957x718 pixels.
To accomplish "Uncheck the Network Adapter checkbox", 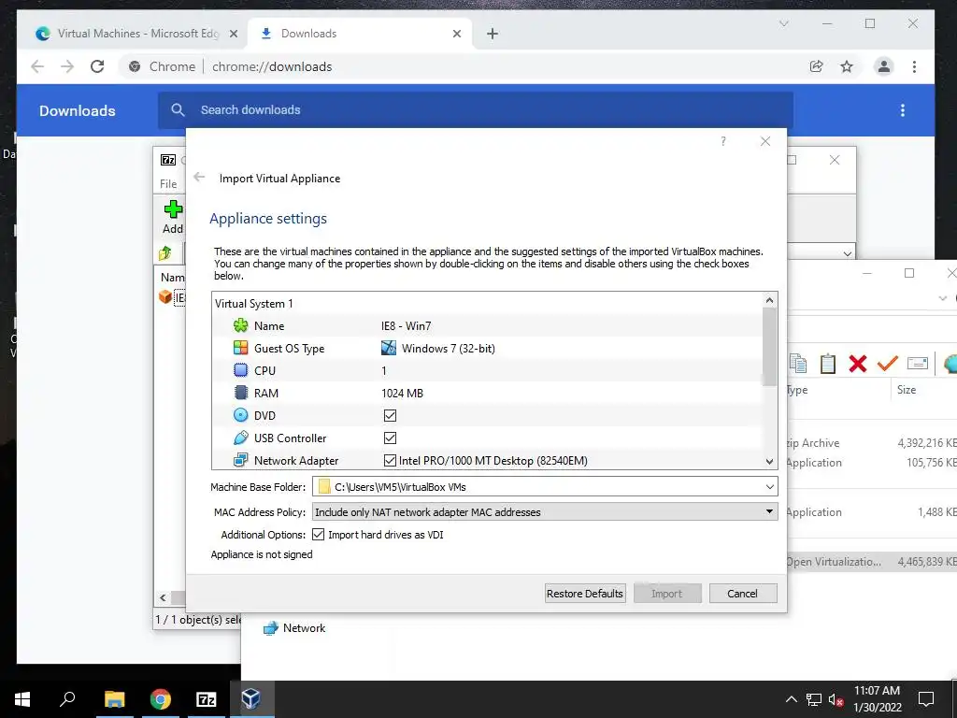I will pyautogui.click(x=390, y=460).
